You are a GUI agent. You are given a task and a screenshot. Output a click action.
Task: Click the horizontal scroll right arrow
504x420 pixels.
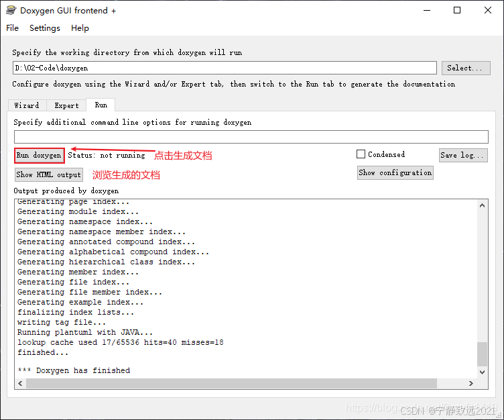(471, 383)
